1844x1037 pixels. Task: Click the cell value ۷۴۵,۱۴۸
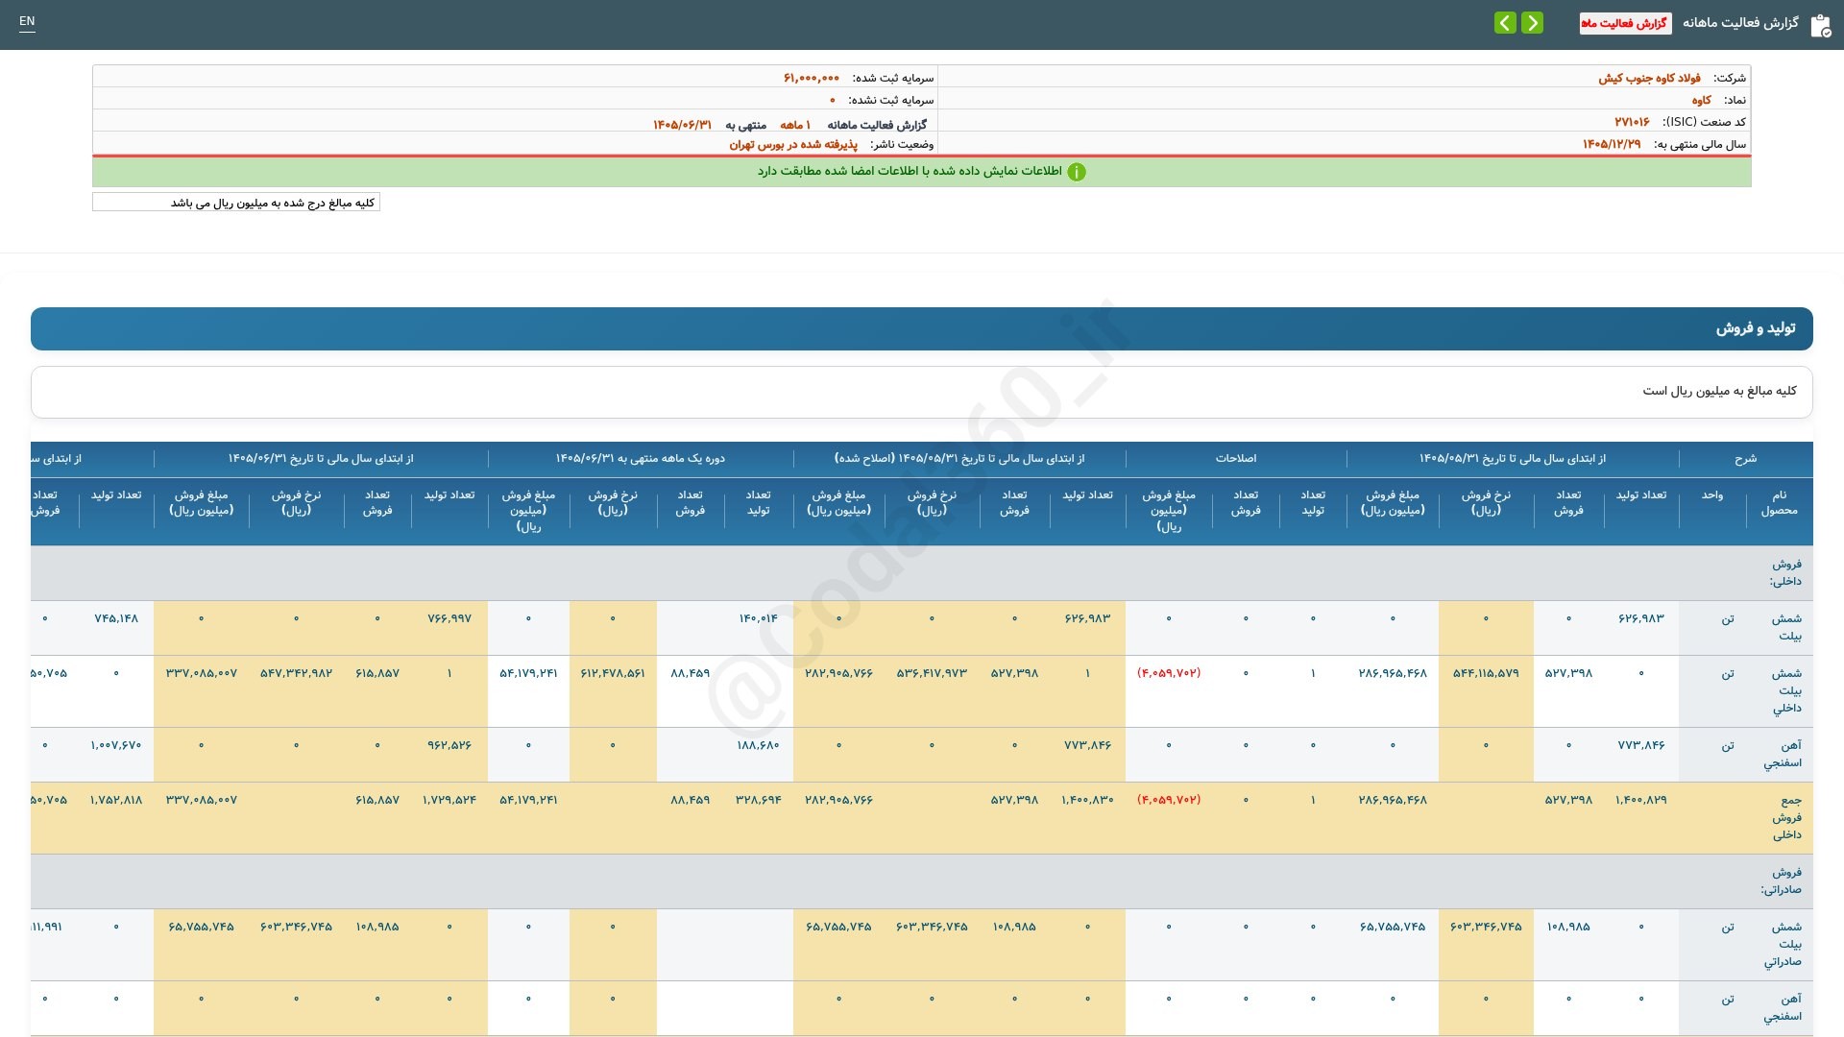(116, 618)
